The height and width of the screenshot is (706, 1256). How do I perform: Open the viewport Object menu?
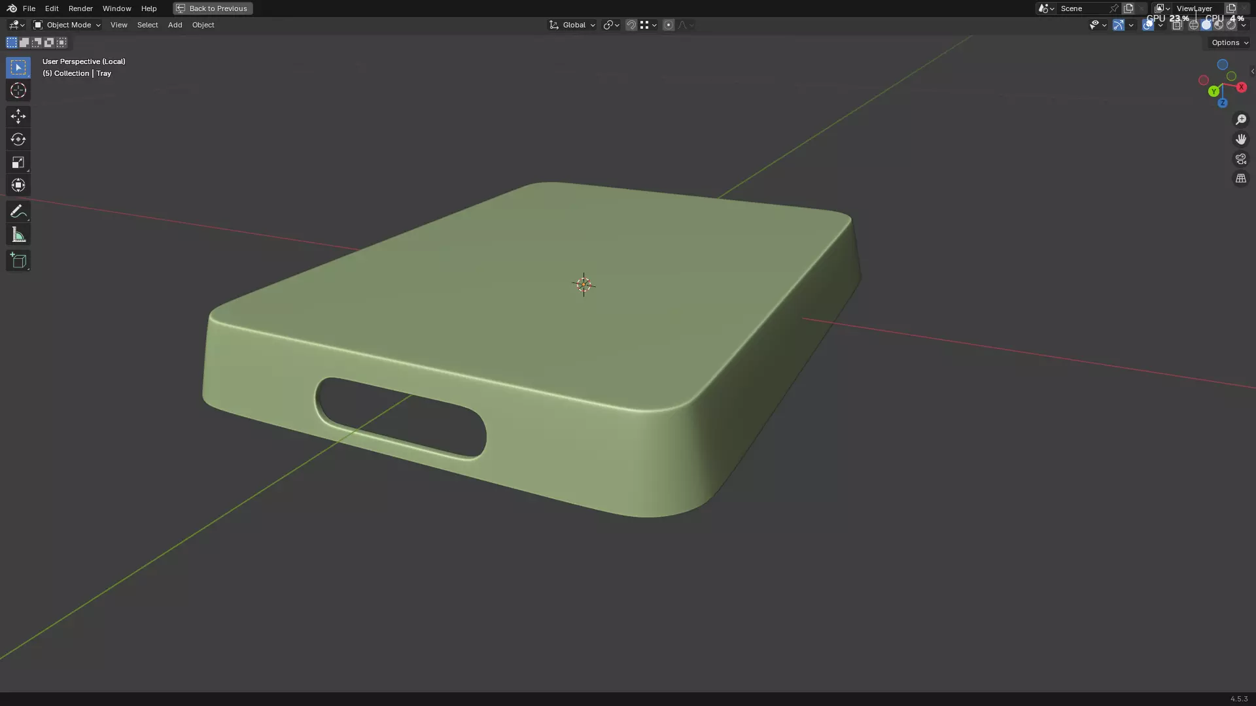(x=203, y=25)
